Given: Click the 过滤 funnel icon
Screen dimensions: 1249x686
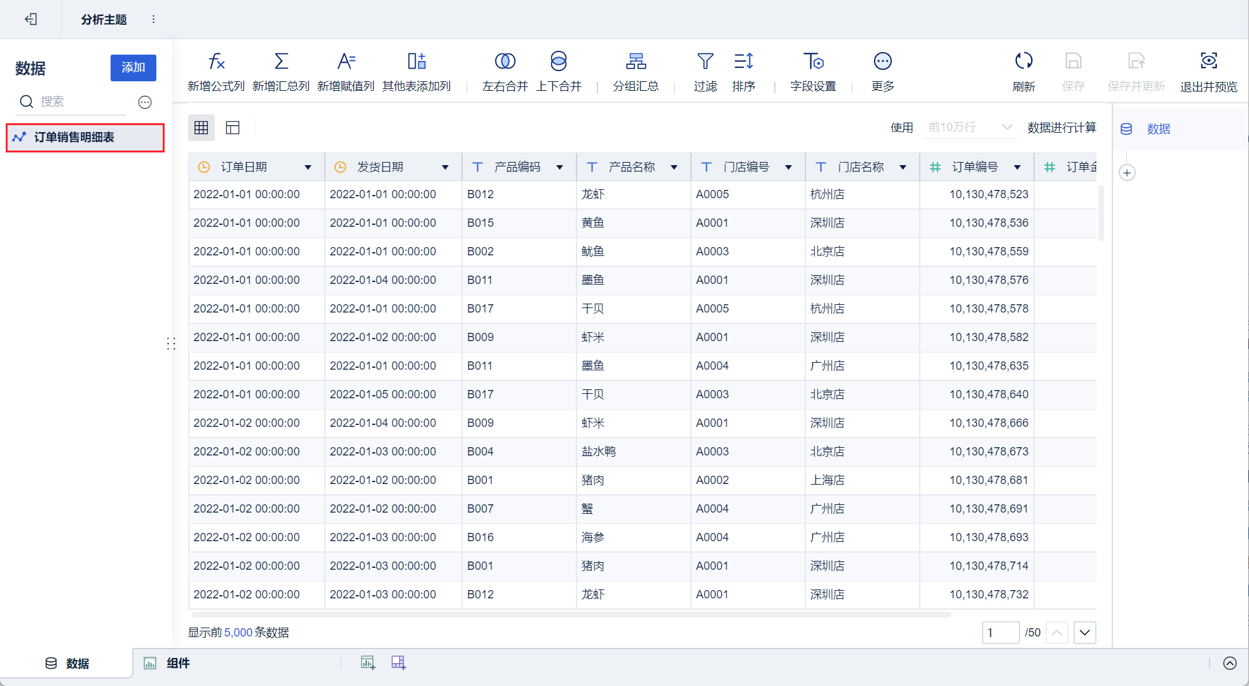Looking at the screenshot, I should (x=705, y=62).
